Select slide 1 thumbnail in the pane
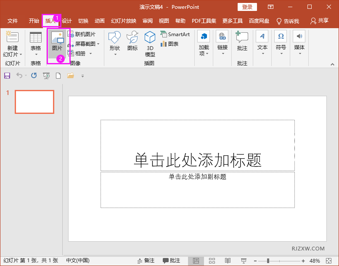Image resolution: width=339 pixels, height=266 pixels. (x=34, y=102)
